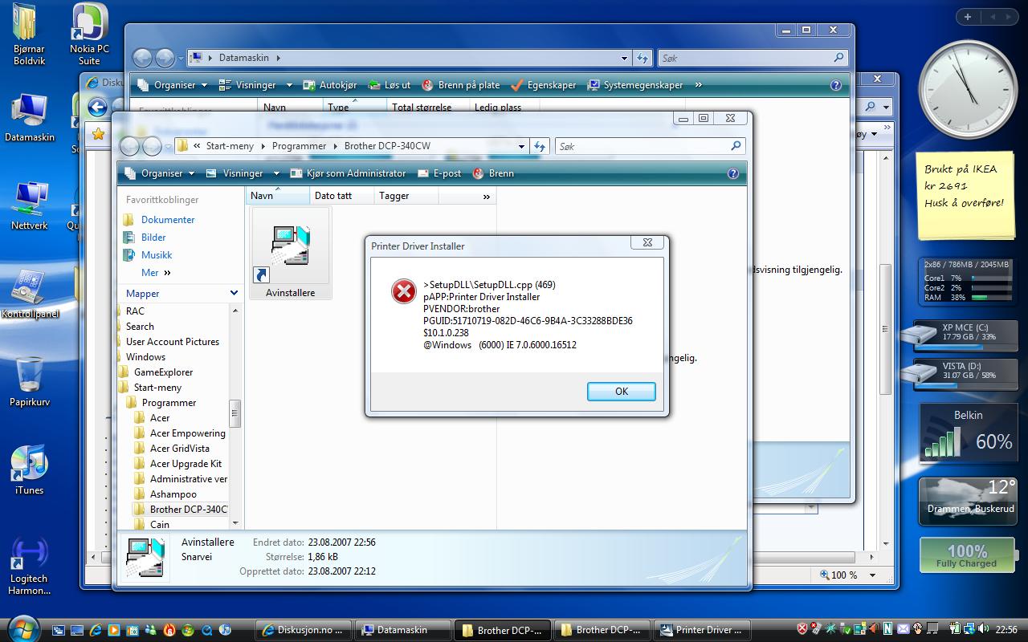Viewport: 1028px width, 642px height.
Task: Click Programmer breadcrumb in address bar
Action: click(299, 146)
